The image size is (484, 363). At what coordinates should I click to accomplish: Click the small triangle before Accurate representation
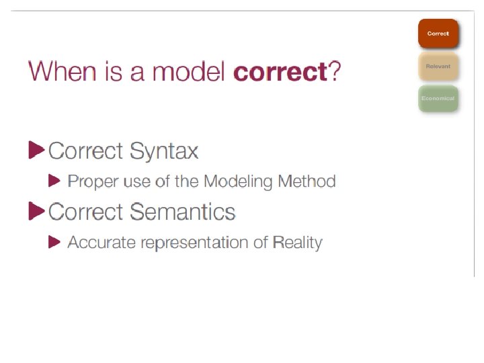pyautogui.click(x=54, y=242)
